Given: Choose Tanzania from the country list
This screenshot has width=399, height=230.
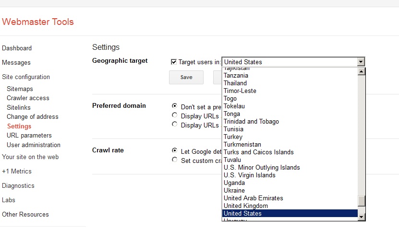Looking at the screenshot, I should pos(290,75).
